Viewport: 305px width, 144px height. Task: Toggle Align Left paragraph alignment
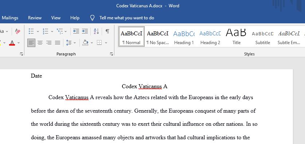point(31,43)
